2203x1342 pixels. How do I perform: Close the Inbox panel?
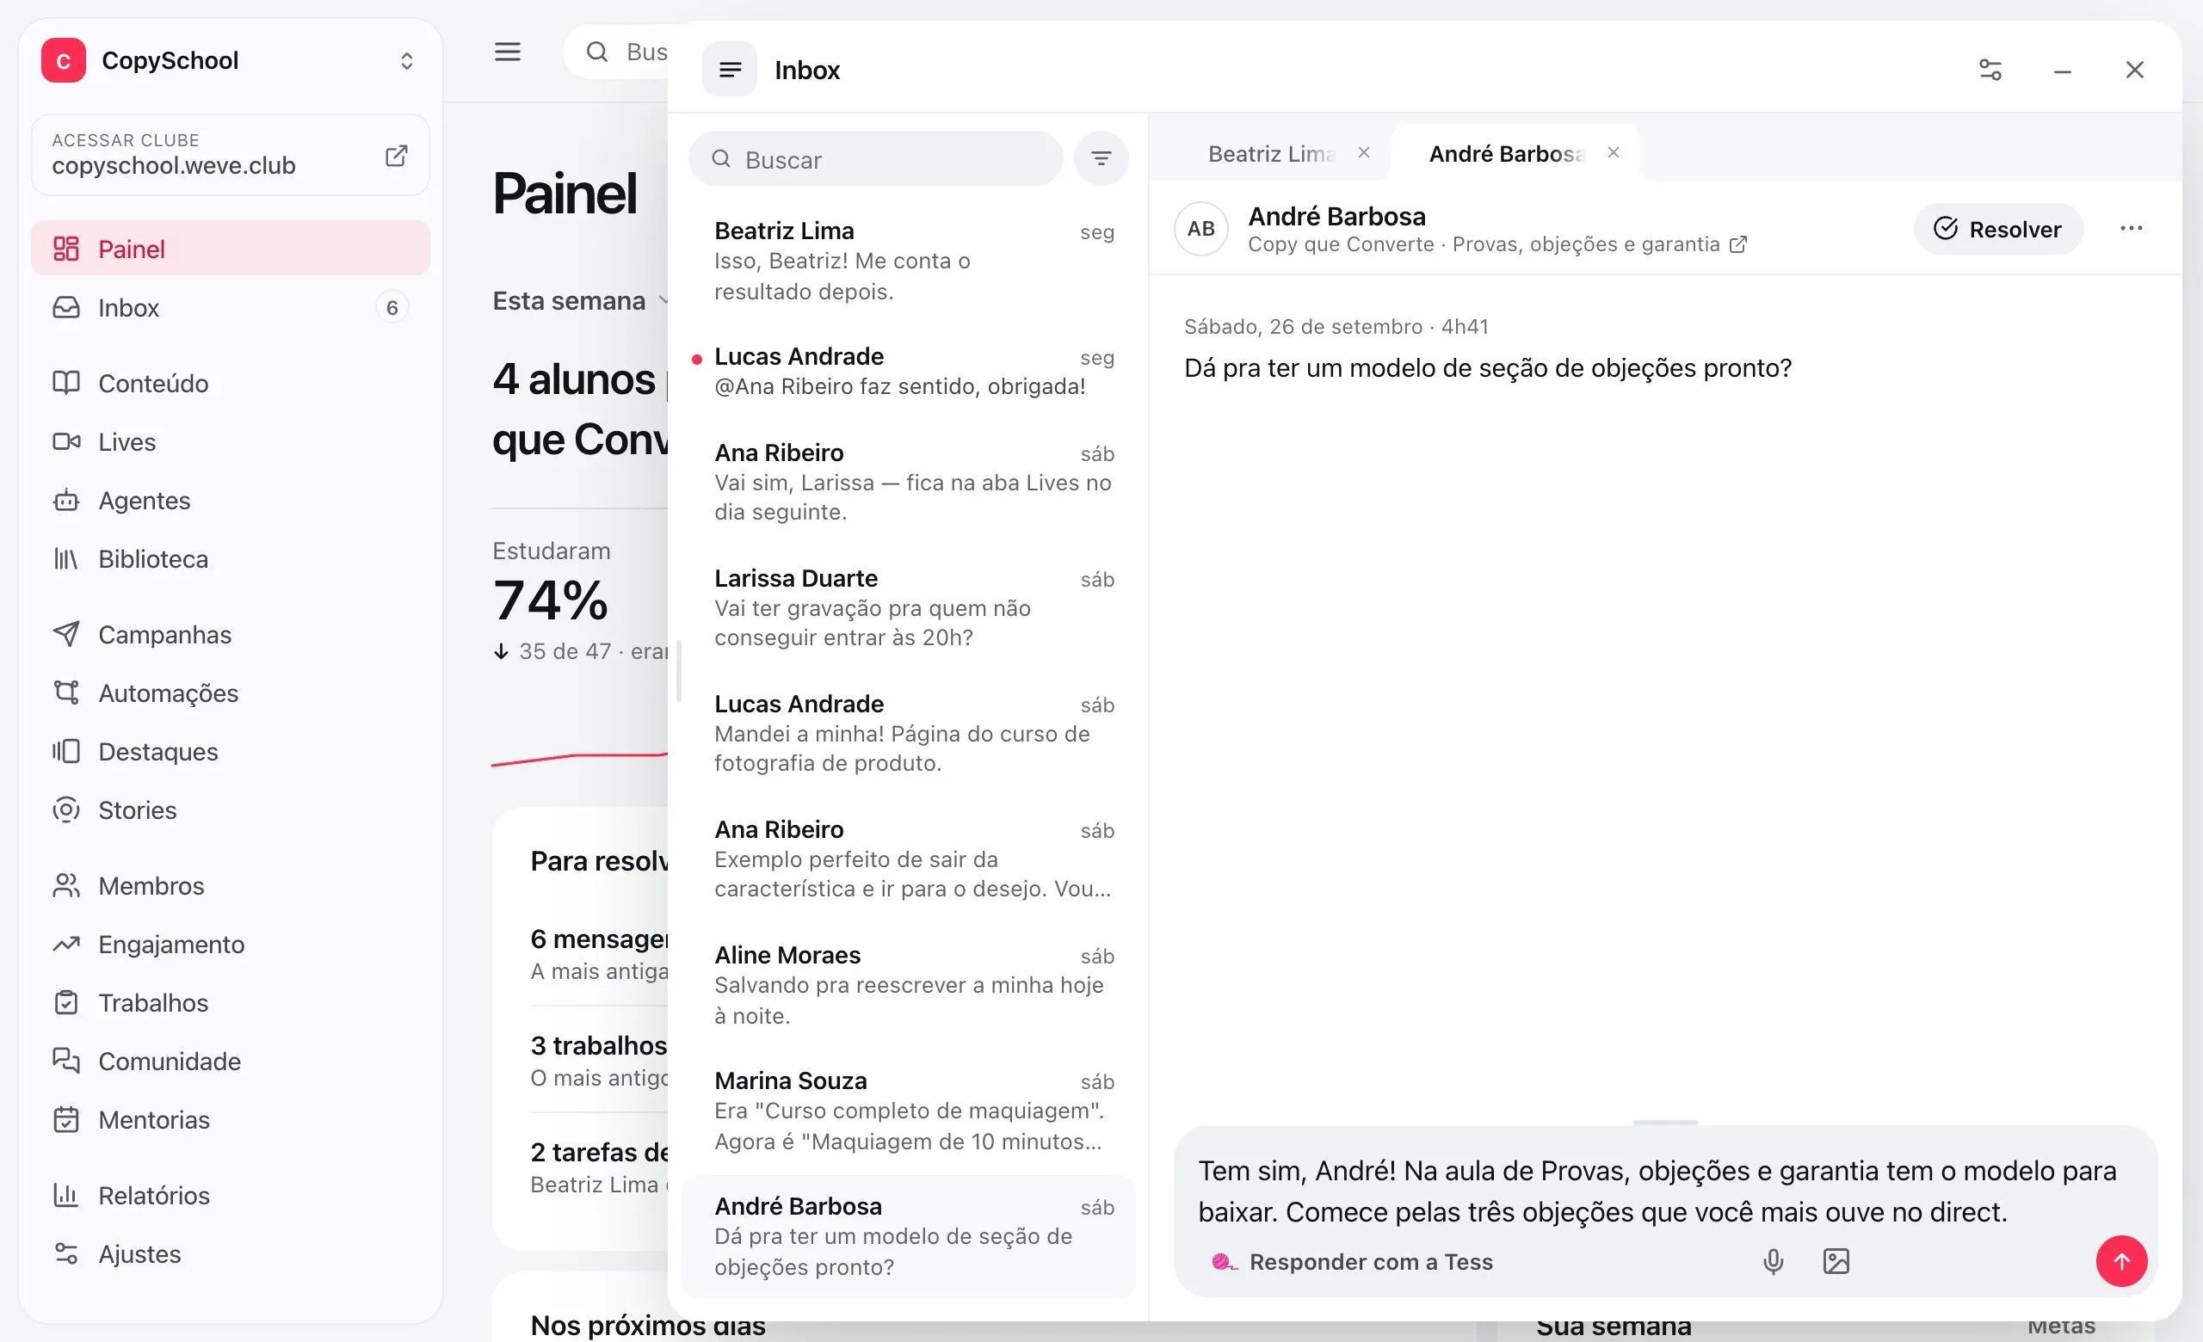point(2134,70)
